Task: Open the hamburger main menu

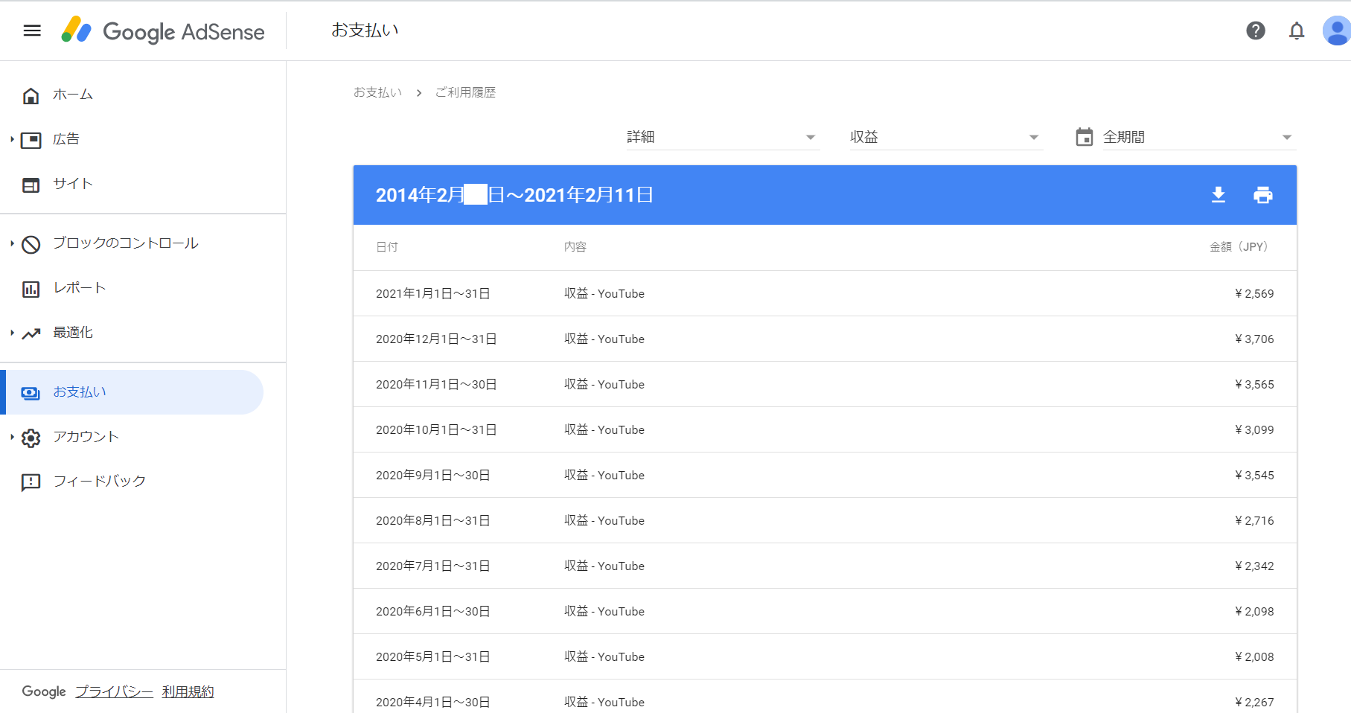Action: [32, 31]
